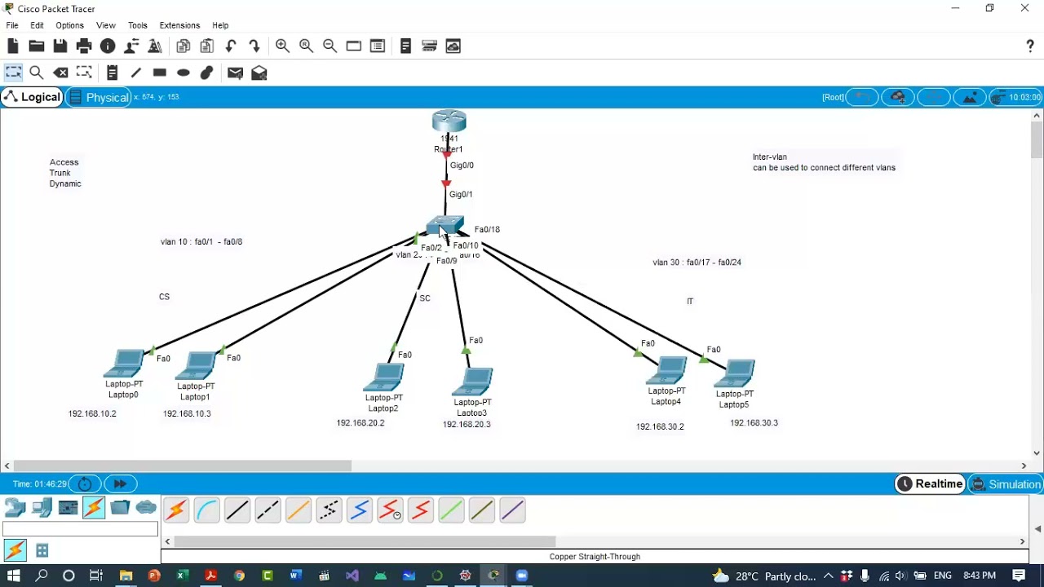Select Laptop0 in the topology
The width and height of the screenshot is (1044, 587).
124,364
